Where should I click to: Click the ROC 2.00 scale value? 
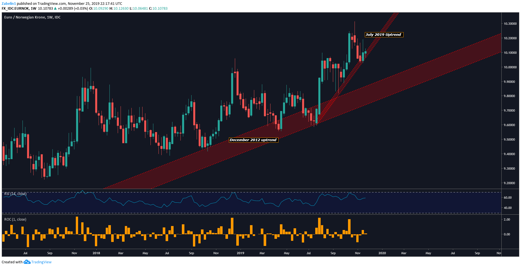(507, 219)
